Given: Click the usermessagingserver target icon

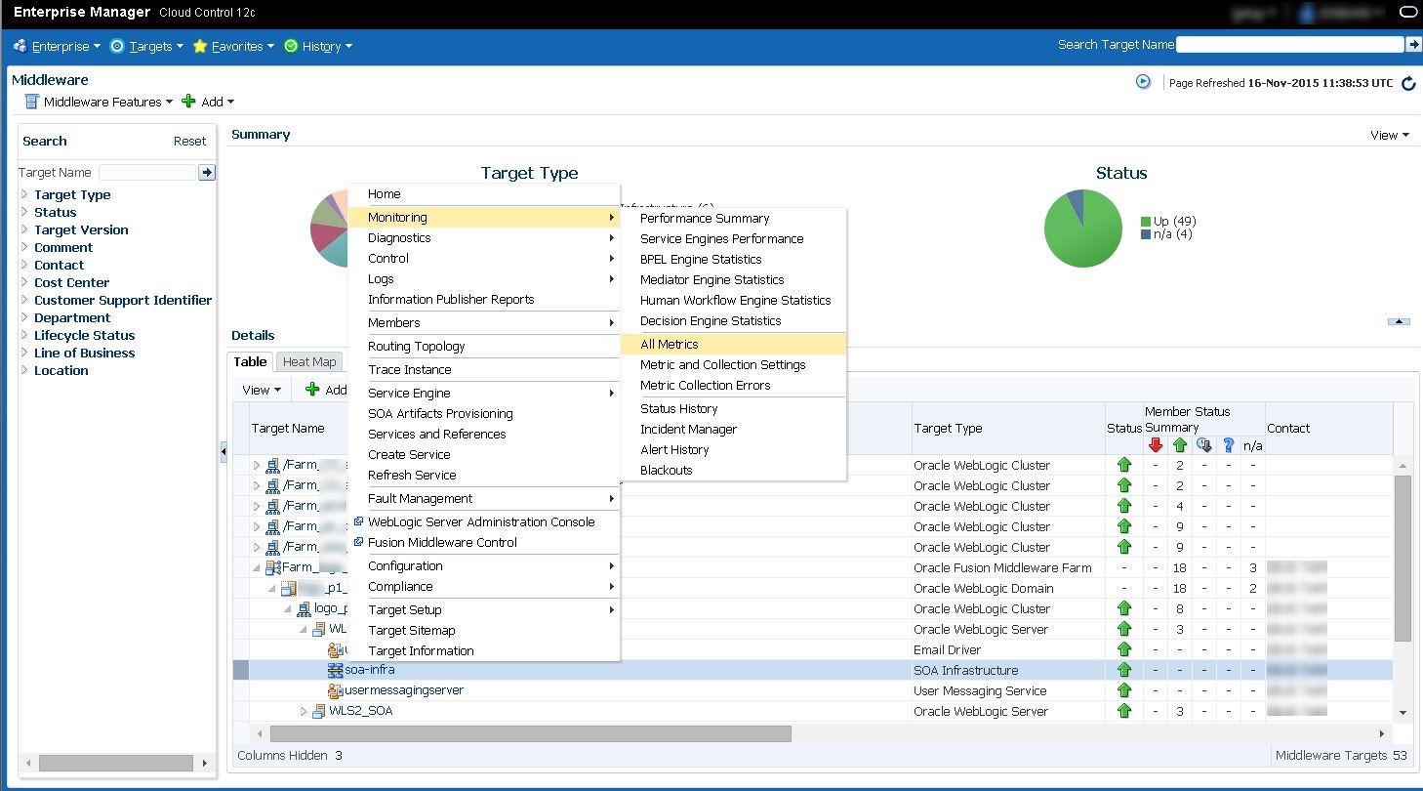Looking at the screenshot, I should click(x=336, y=690).
